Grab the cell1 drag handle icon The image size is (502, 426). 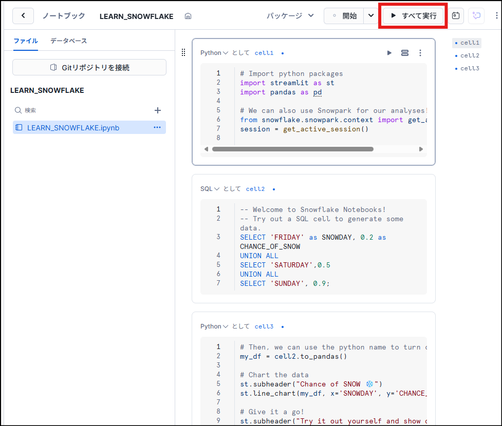tap(183, 52)
